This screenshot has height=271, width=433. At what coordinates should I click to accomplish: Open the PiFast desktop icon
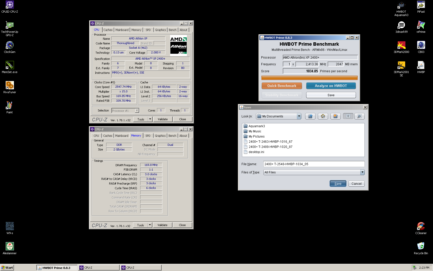point(421,7)
